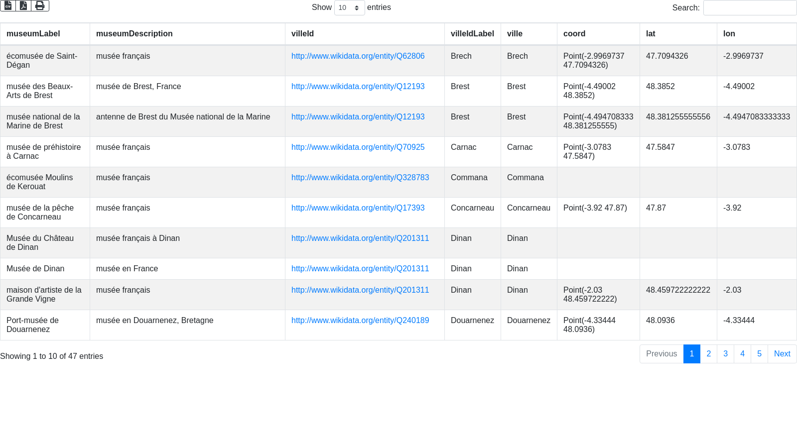The height and width of the screenshot is (448, 797).
Task: Sort by the coord column header
Action: click(x=574, y=34)
